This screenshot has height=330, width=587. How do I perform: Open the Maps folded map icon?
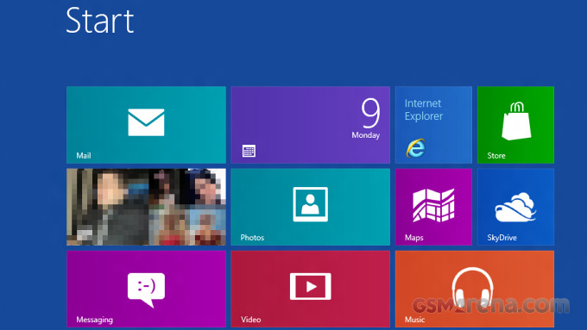[433, 205]
